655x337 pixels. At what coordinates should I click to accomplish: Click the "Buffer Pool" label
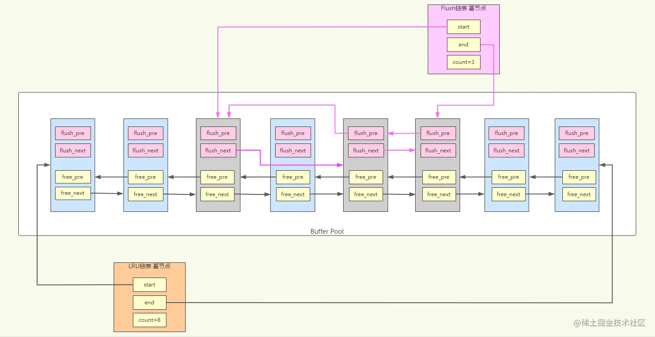[x=327, y=232]
